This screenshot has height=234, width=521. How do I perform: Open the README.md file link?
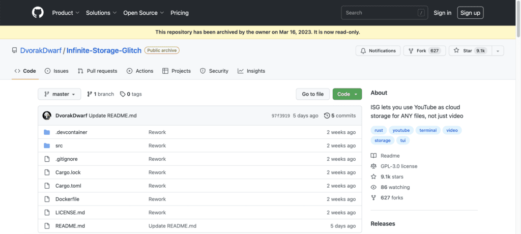pyautogui.click(x=70, y=226)
